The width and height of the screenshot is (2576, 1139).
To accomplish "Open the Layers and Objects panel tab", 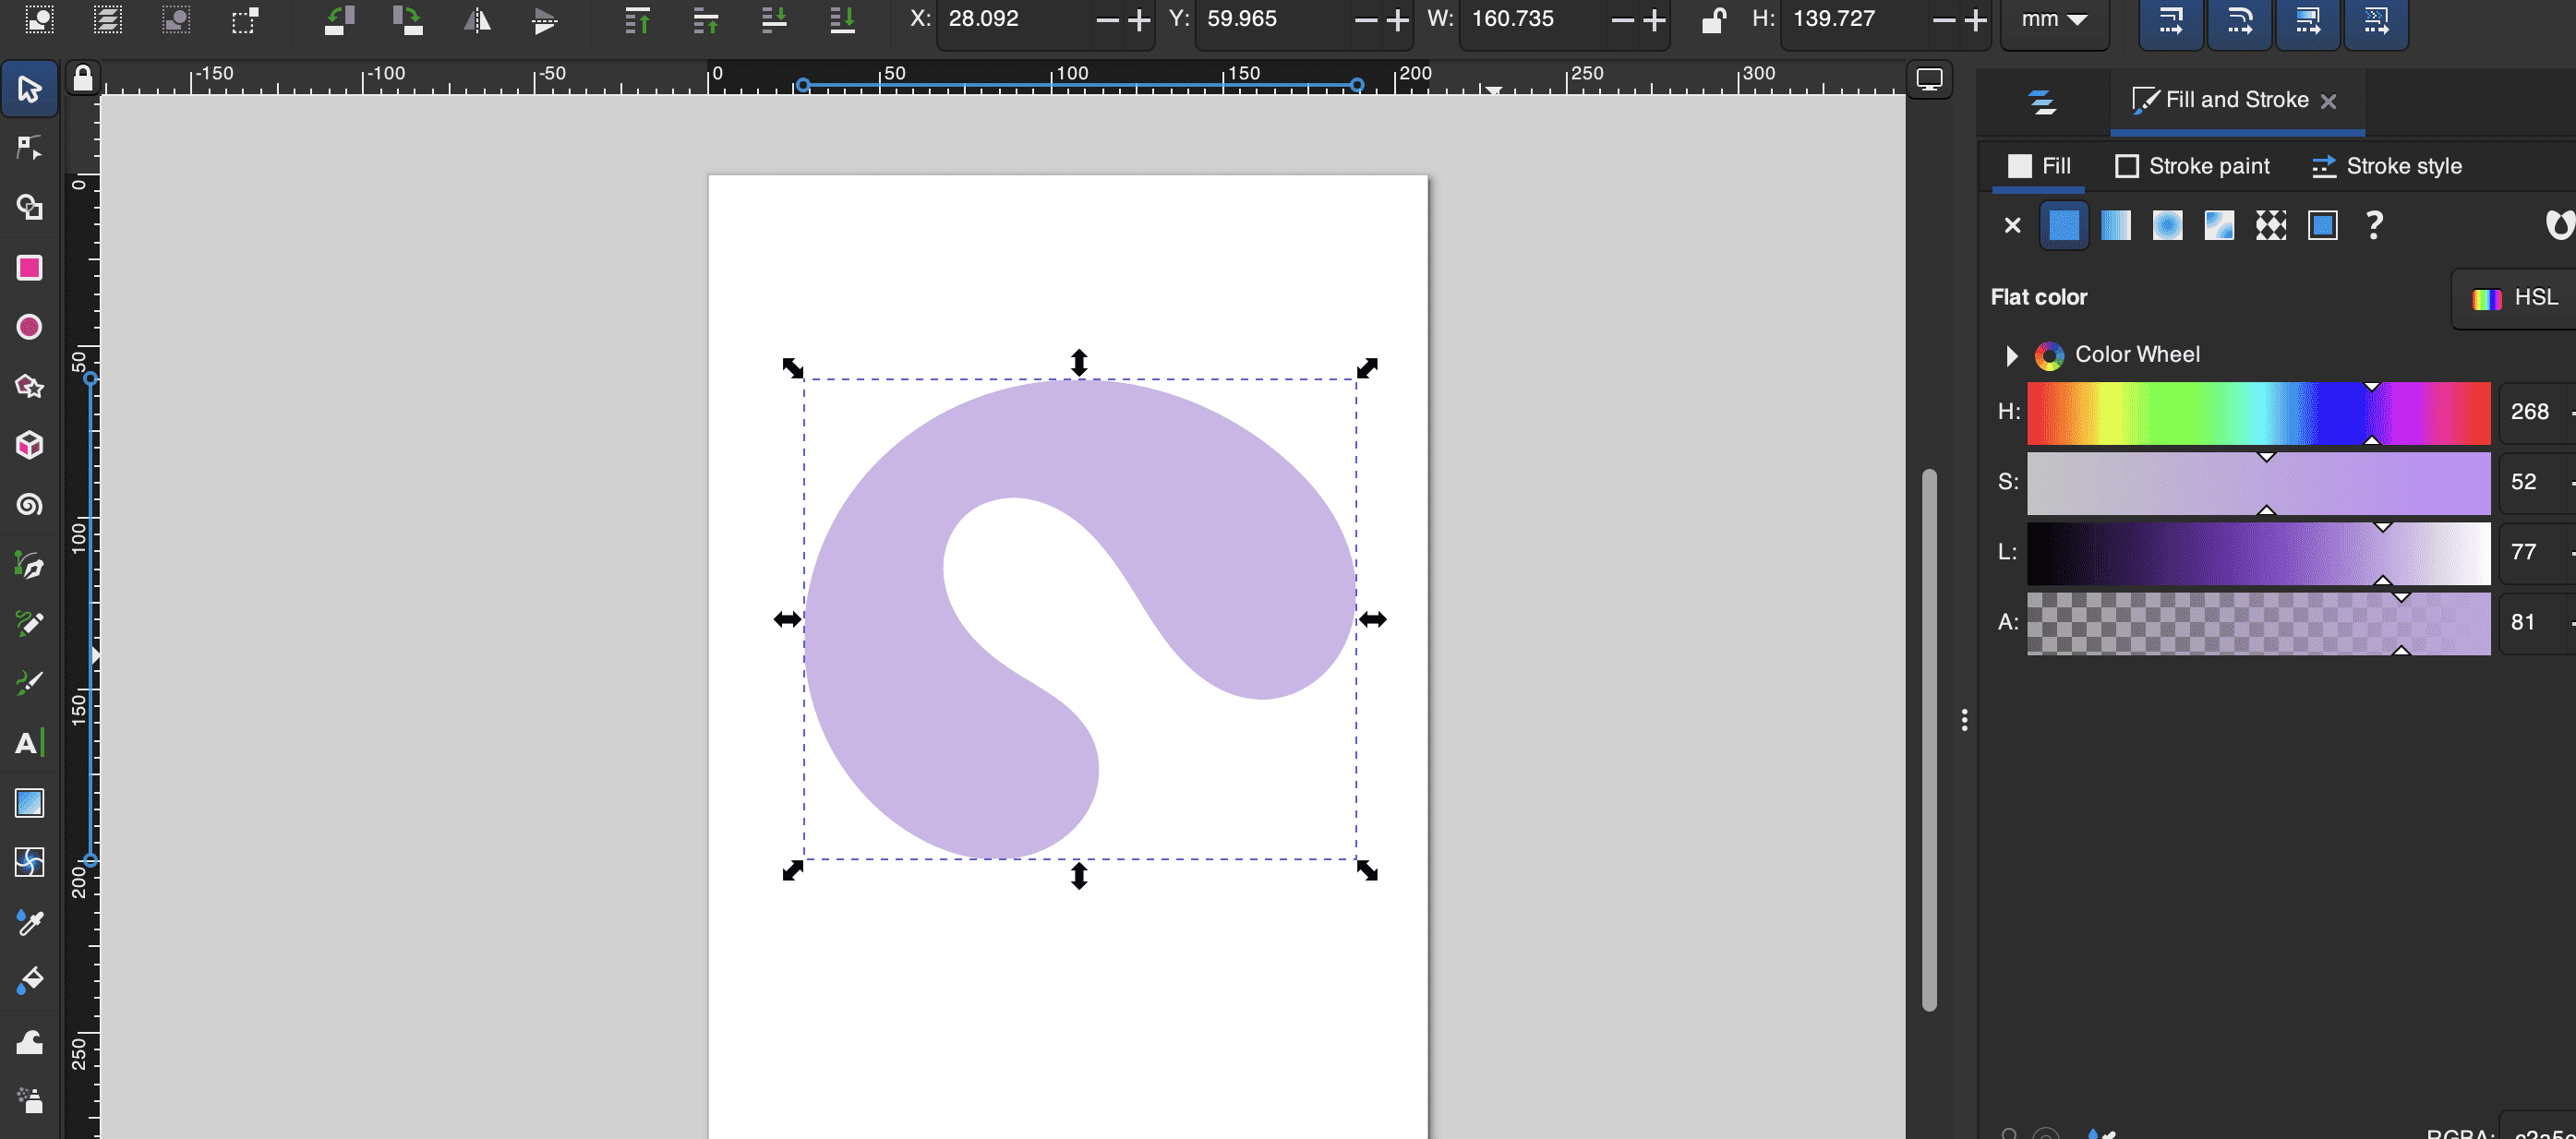I will (2042, 101).
